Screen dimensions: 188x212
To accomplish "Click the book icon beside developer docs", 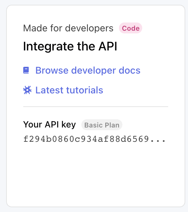I will [26, 70].
